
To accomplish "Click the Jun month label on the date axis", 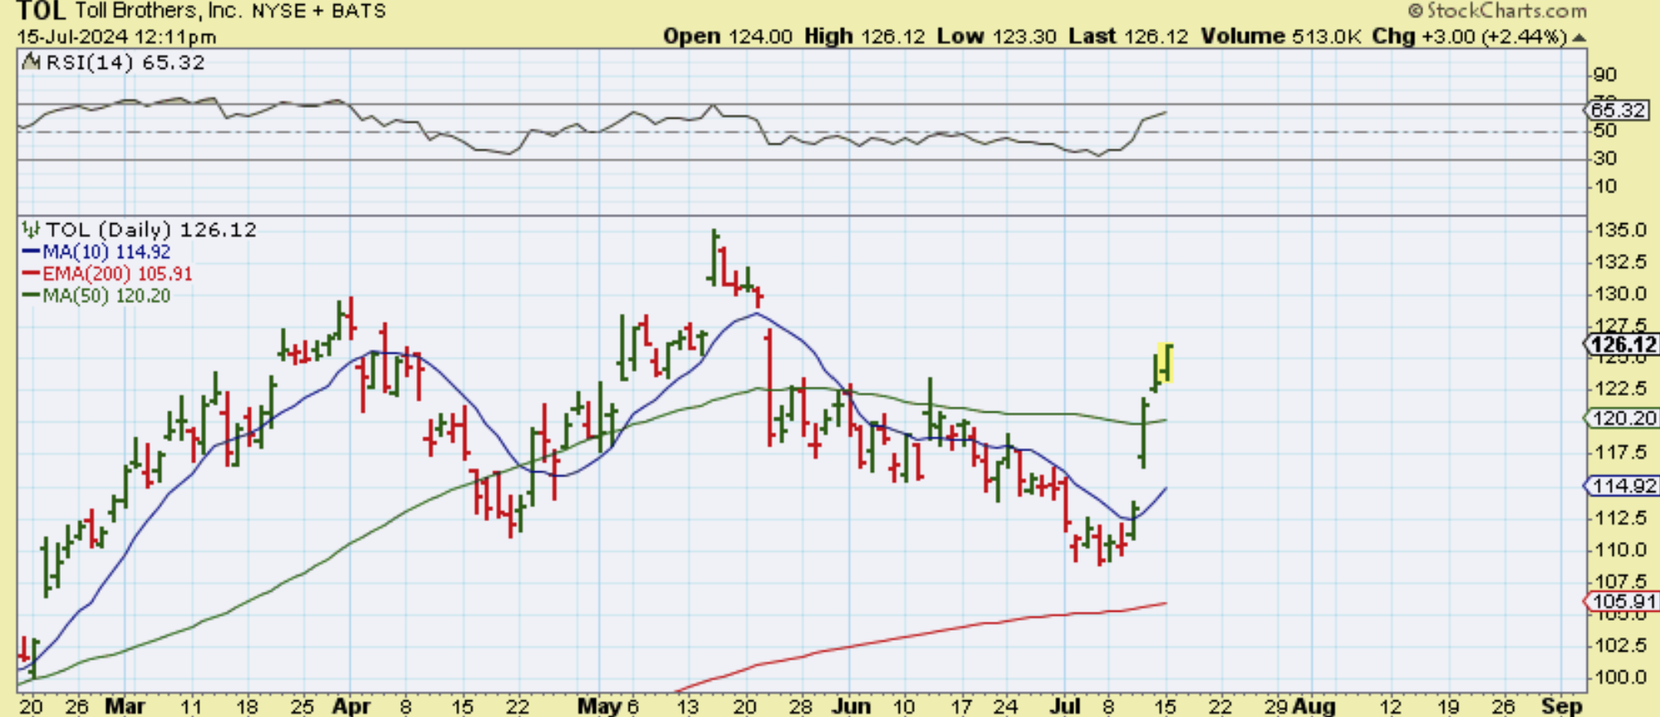I will pos(851,706).
